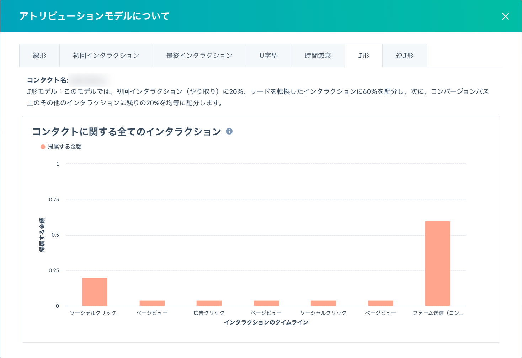Viewport: 522px width, 358px height.
Task: Toggle the 帰属する金額 legend series
Action: tap(61, 147)
